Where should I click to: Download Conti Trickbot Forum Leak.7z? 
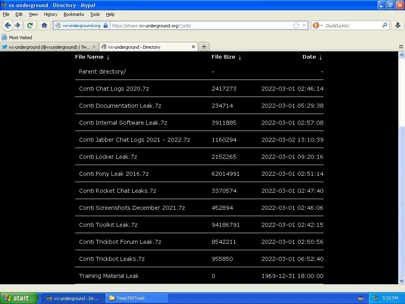point(120,242)
